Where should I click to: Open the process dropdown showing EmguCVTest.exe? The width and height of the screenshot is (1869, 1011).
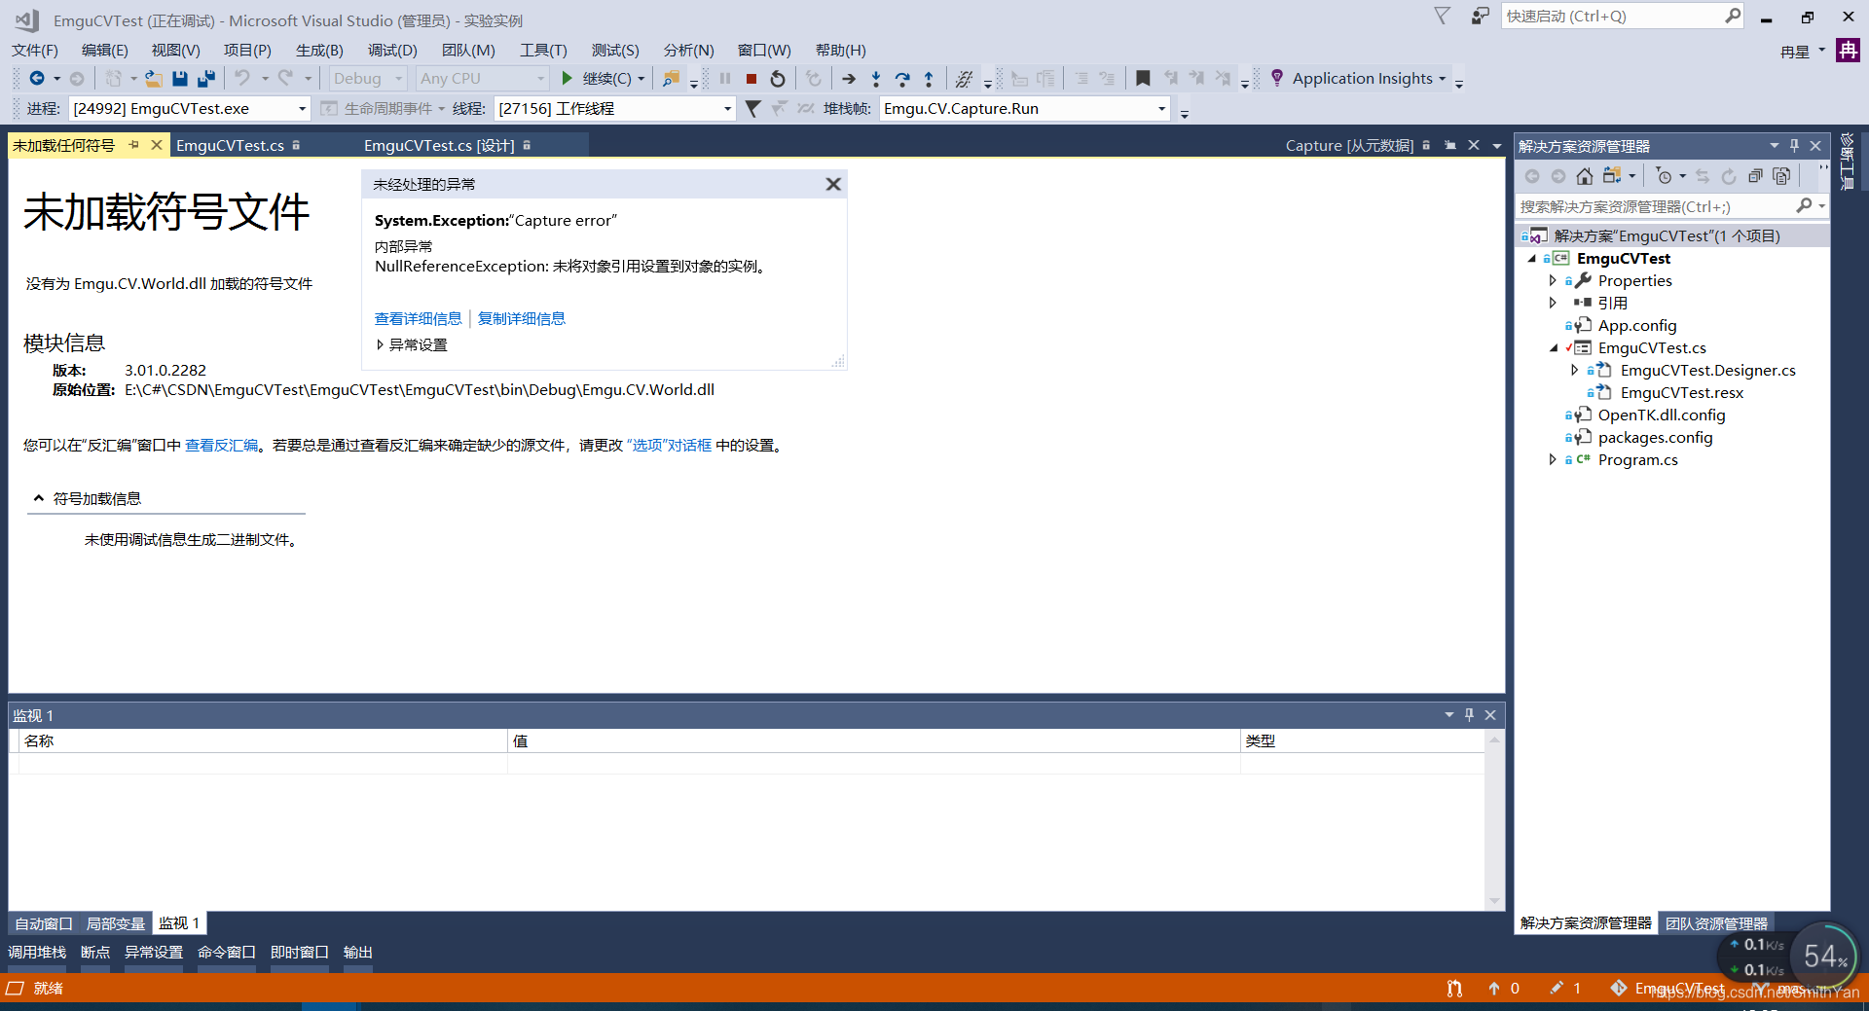coord(189,108)
